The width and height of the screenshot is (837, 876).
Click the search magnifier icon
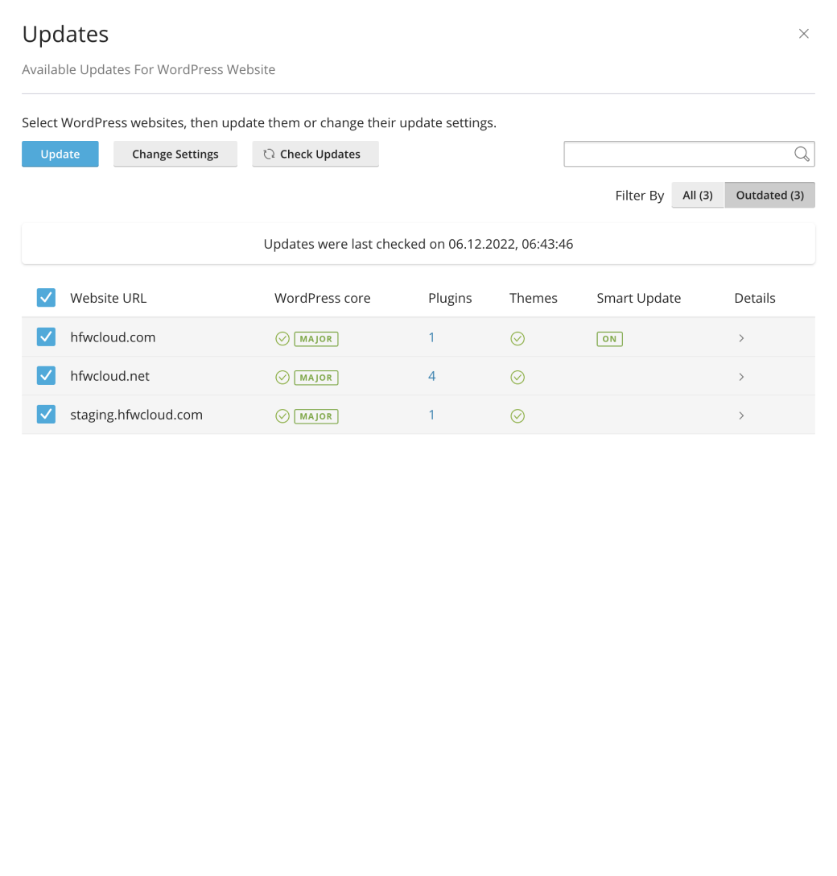click(x=802, y=154)
